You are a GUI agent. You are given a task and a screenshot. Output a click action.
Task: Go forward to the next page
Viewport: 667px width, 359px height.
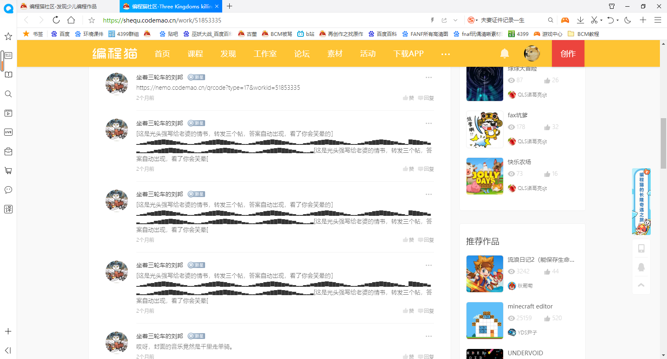coord(41,20)
